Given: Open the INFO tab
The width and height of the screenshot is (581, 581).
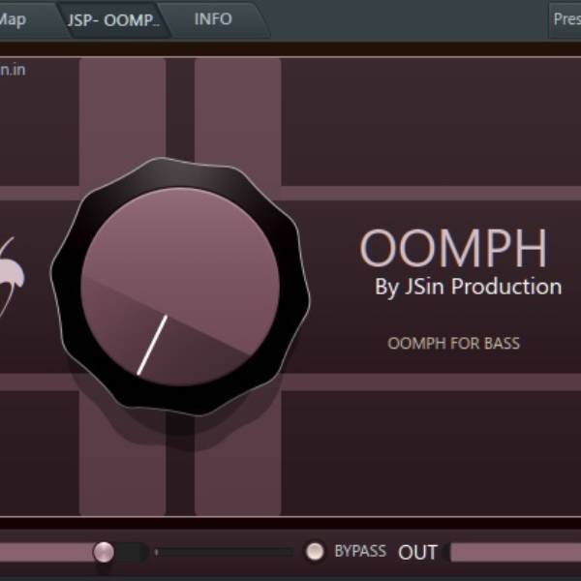Looking at the screenshot, I should point(213,19).
